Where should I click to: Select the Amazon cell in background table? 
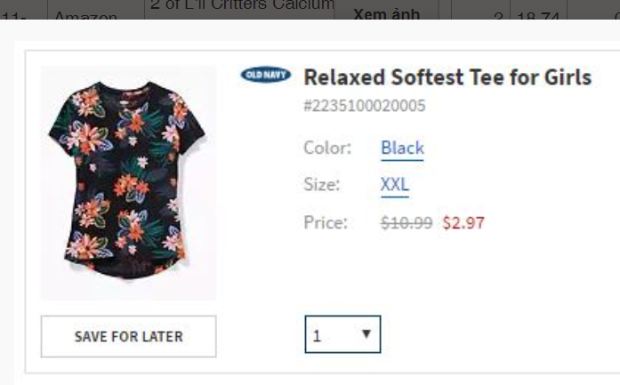click(96, 10)
